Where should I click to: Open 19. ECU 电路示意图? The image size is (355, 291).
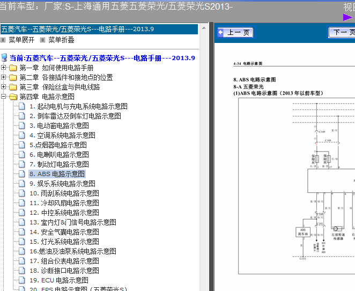[x=59, y=280]
